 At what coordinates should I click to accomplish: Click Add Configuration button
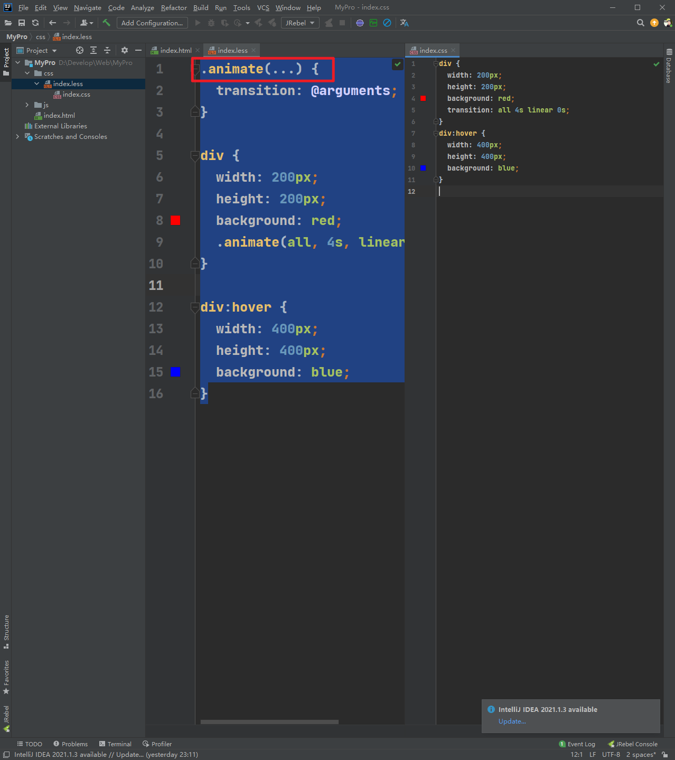coord(152,23)
